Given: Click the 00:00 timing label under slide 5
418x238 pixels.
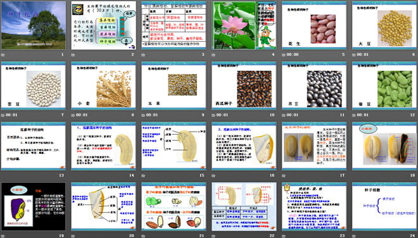Looking at the screenshot, I should [x=293, y=54].
